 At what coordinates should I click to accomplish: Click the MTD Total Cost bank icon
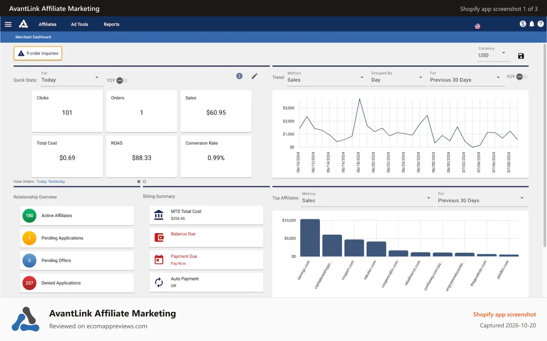coord(159,215)
